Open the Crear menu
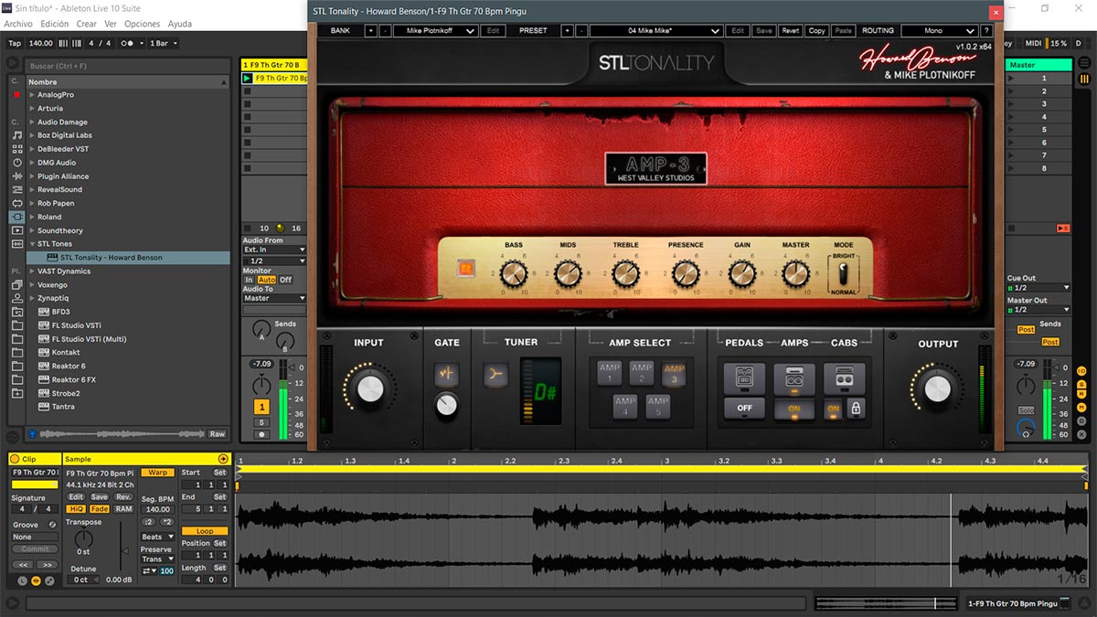This screenshot has height=617, width=1097. click(x=86, y=24)
